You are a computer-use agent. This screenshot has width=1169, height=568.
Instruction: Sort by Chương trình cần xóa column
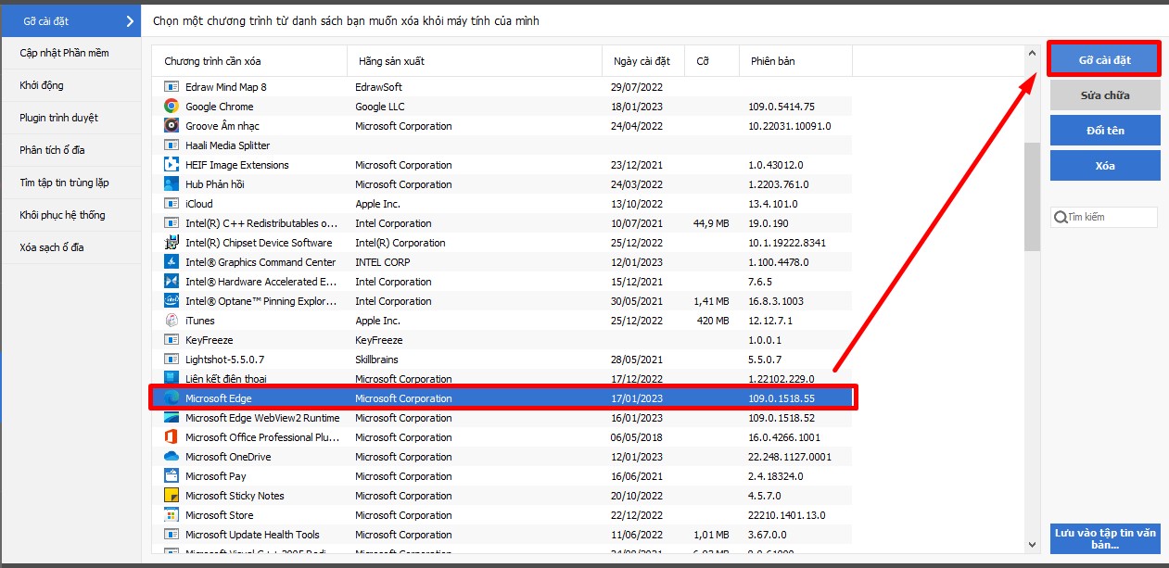[249, 61]
